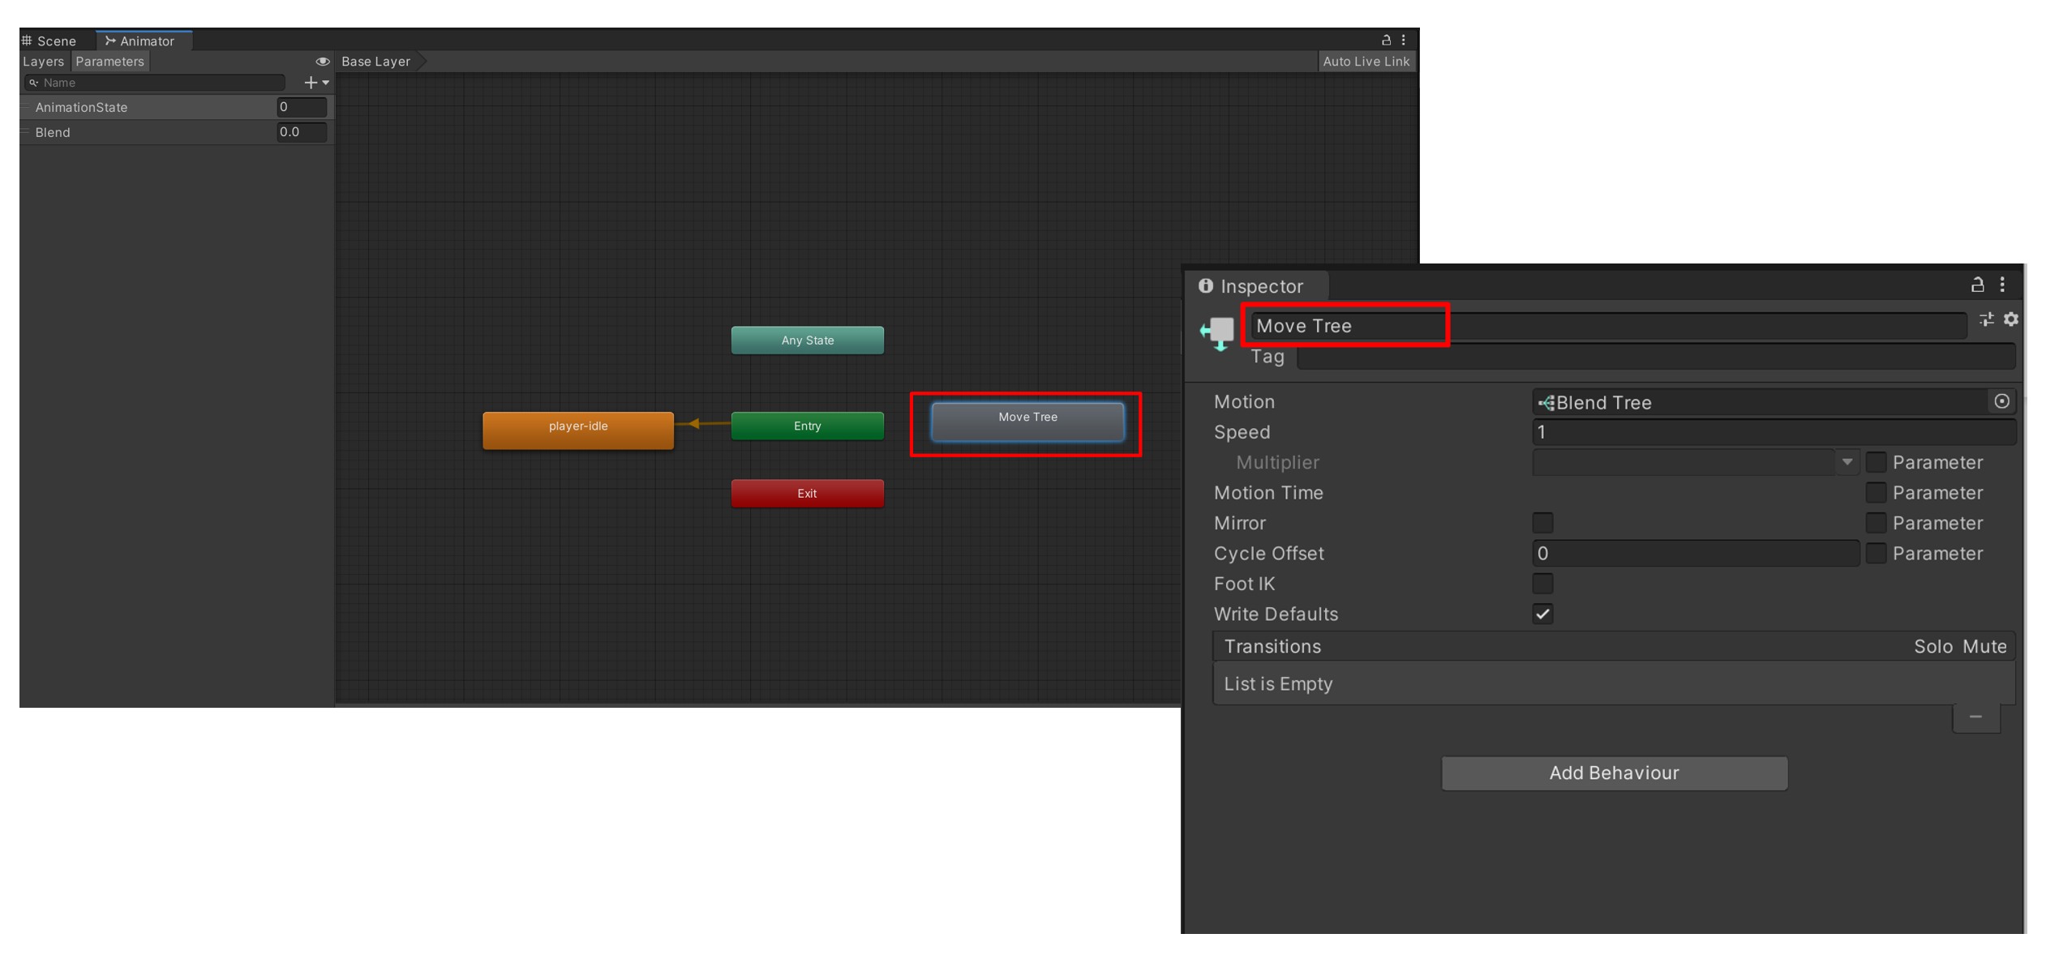Click the animator state icon beside Move Tree
The height and width of the screenshot is (968, 2046).
click(1217, 332)
